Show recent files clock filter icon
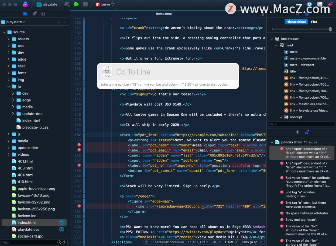 coord(59,242)
